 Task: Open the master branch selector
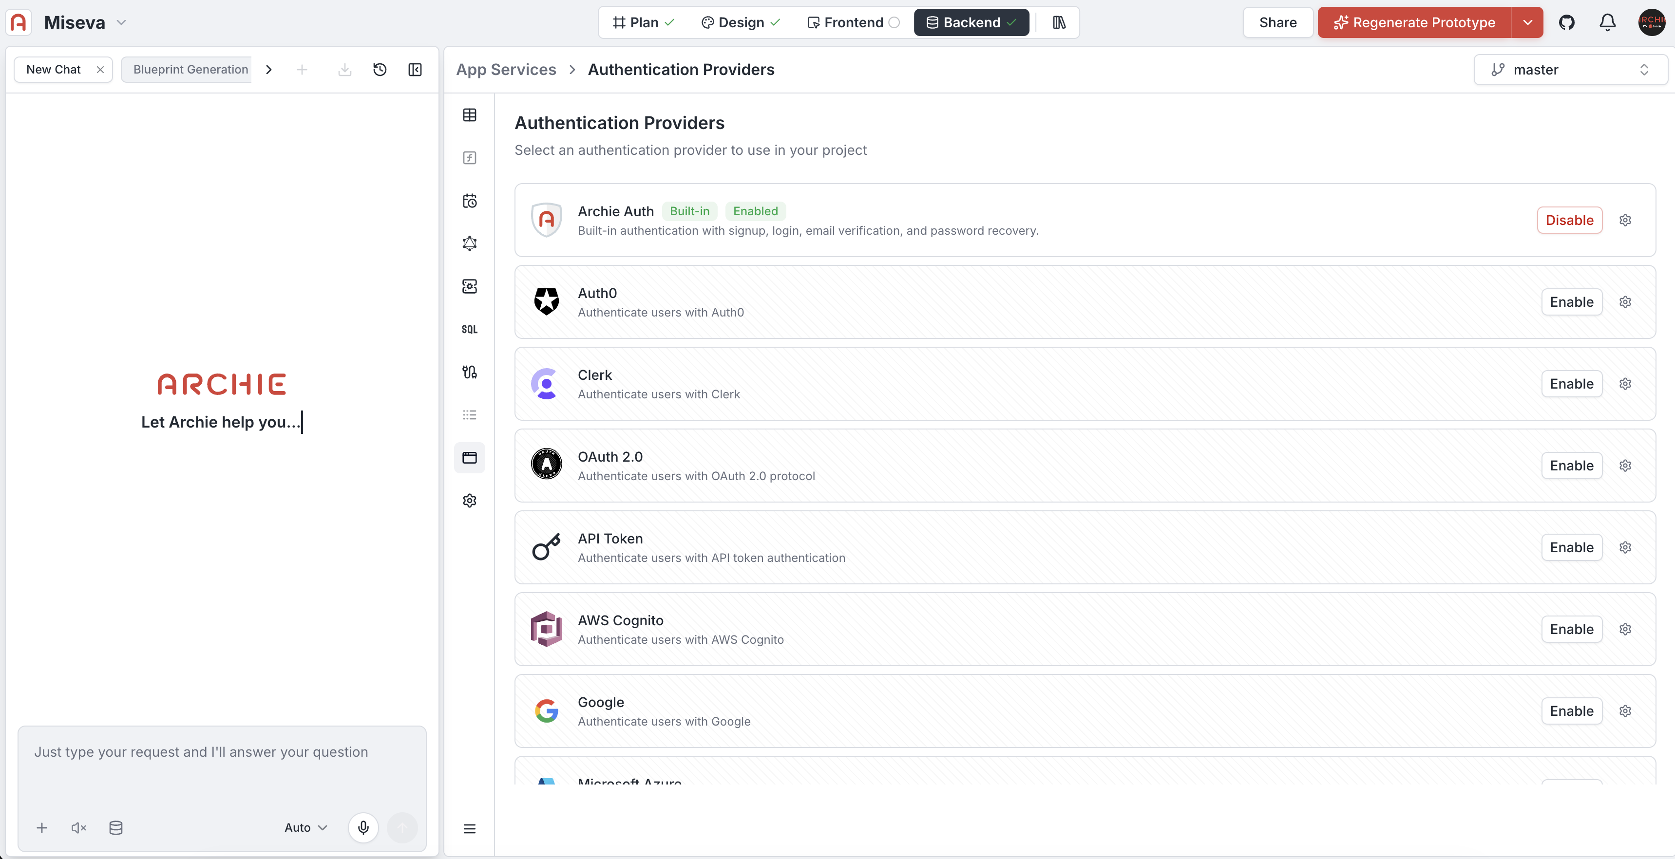click(1570, 70)
